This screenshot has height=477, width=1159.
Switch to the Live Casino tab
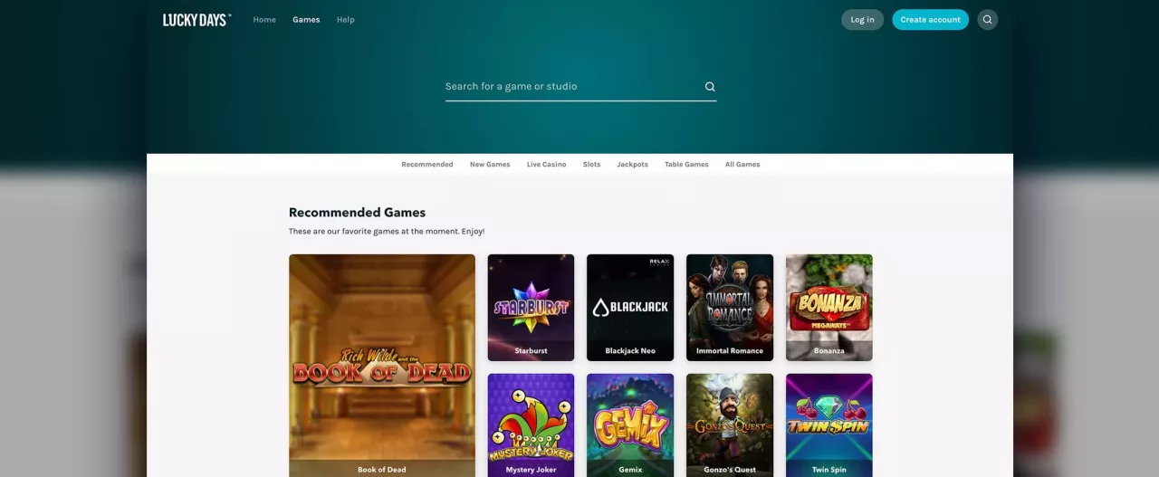point(547,165)
